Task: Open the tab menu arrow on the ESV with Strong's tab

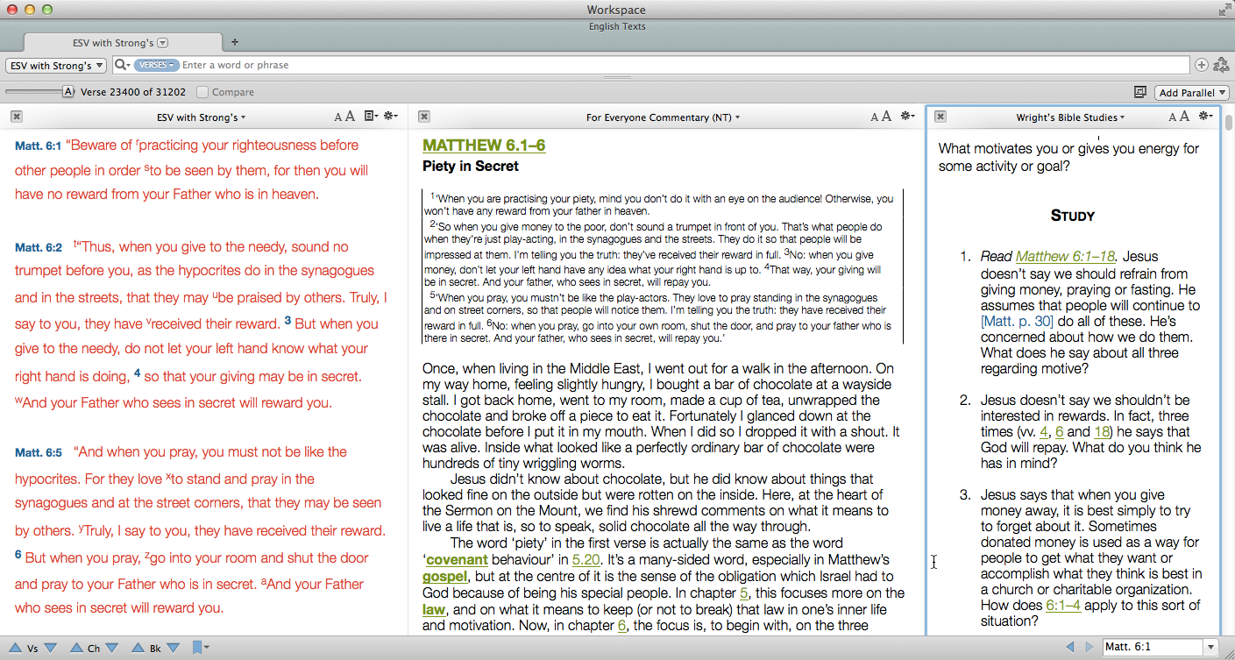Action: point(163,43)
